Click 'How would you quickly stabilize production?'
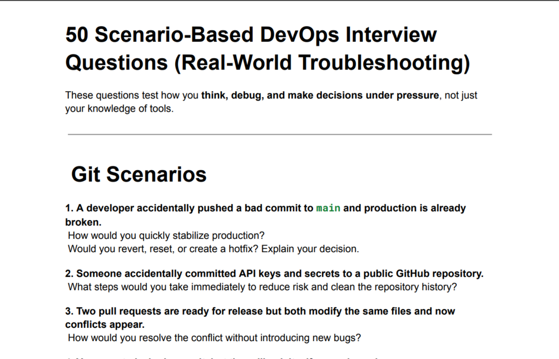Image resolution: width=559 pixels, height=359 pixels. tap(166, 236)
